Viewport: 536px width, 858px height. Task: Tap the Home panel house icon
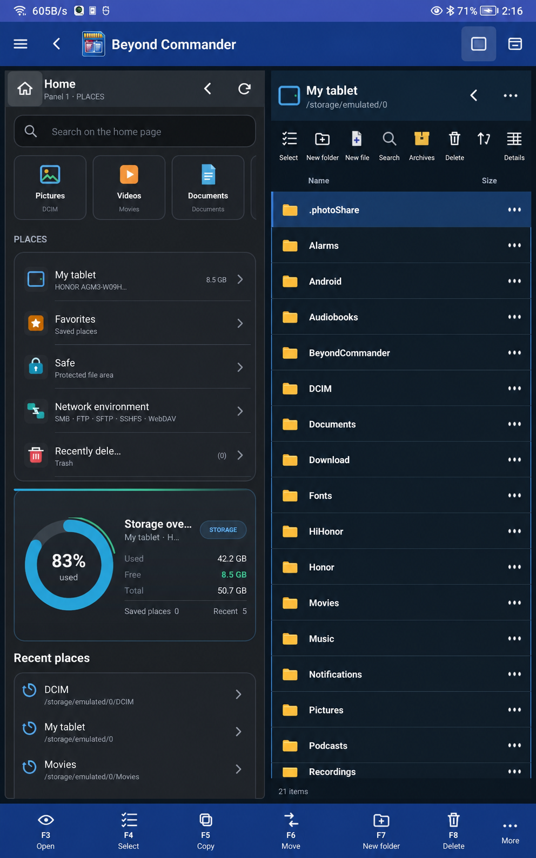(25, 89)
